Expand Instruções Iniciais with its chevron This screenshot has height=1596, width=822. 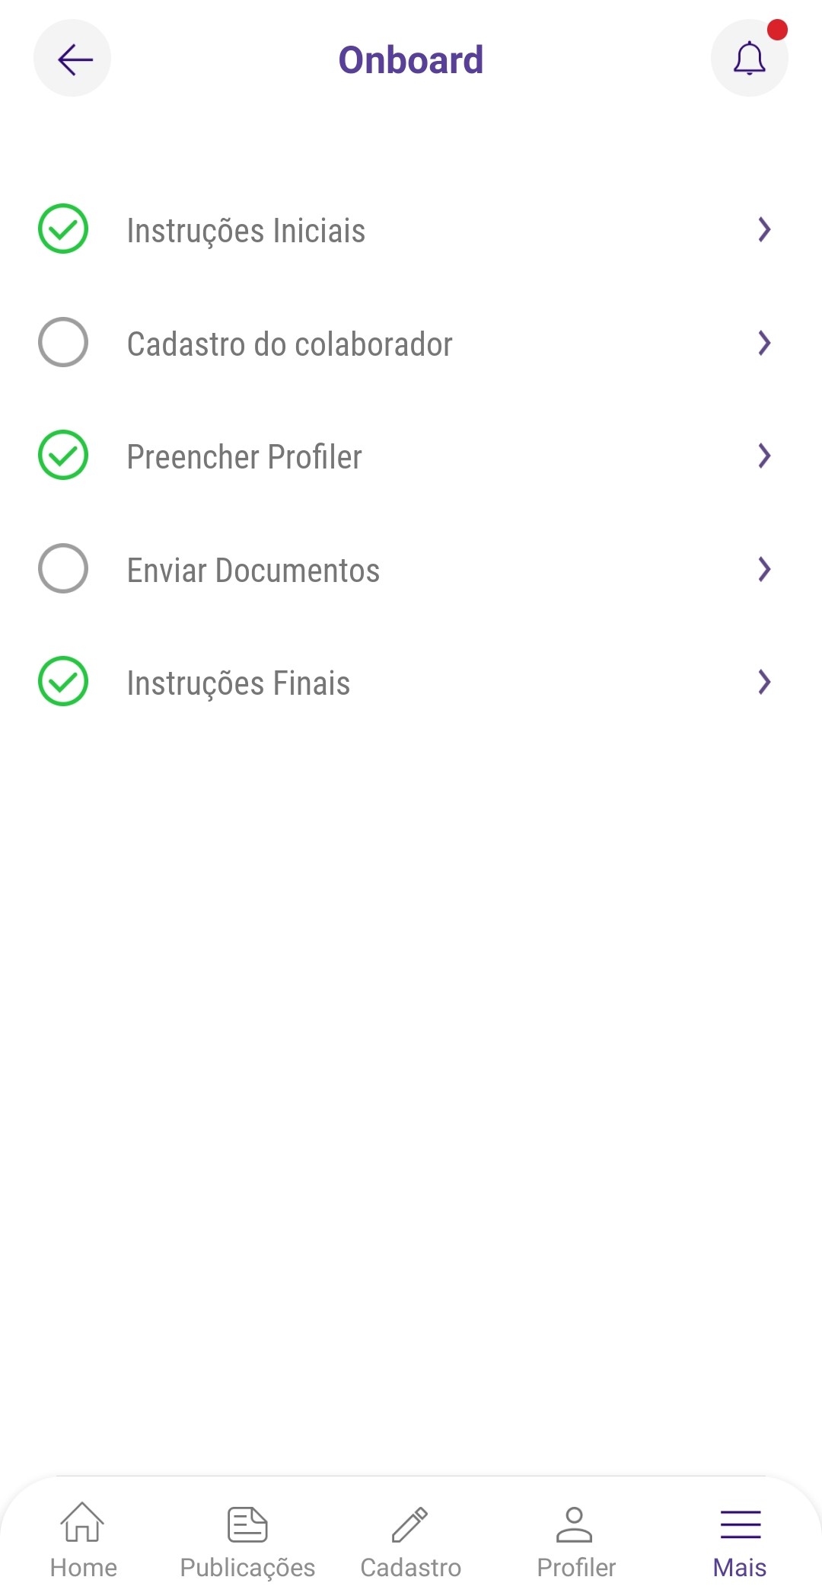tap(765, 229)
